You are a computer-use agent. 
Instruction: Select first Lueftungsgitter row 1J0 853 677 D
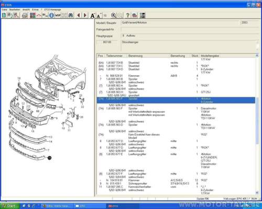(176, 141)
